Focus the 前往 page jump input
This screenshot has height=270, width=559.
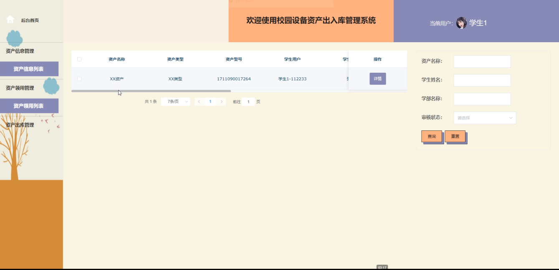pos(248,102)
